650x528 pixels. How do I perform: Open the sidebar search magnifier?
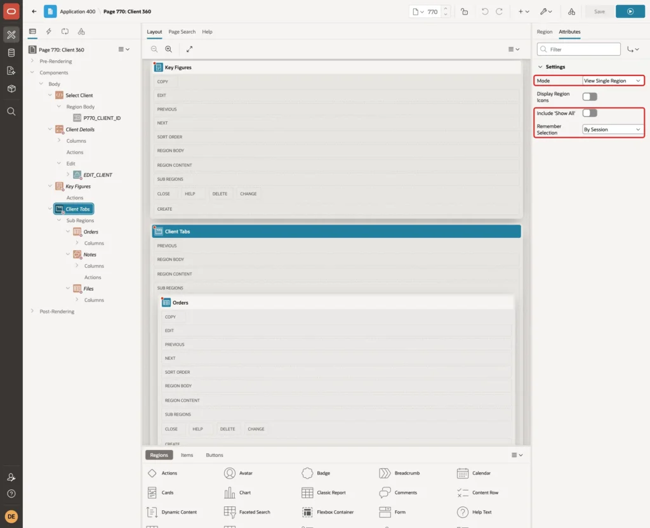pyautogui.click(x=11, y=112)
